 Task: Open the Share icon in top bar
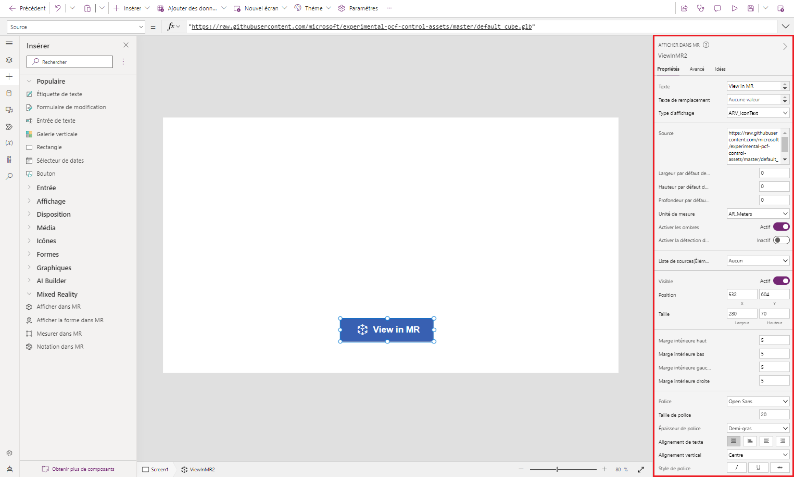point(684,8)
